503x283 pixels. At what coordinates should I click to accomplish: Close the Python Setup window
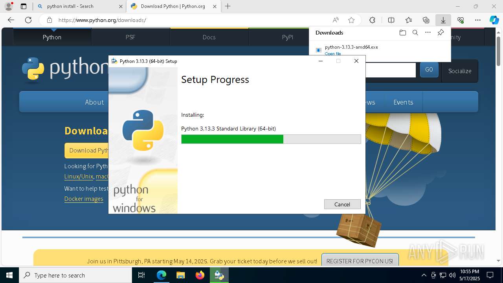coord(356,61)
